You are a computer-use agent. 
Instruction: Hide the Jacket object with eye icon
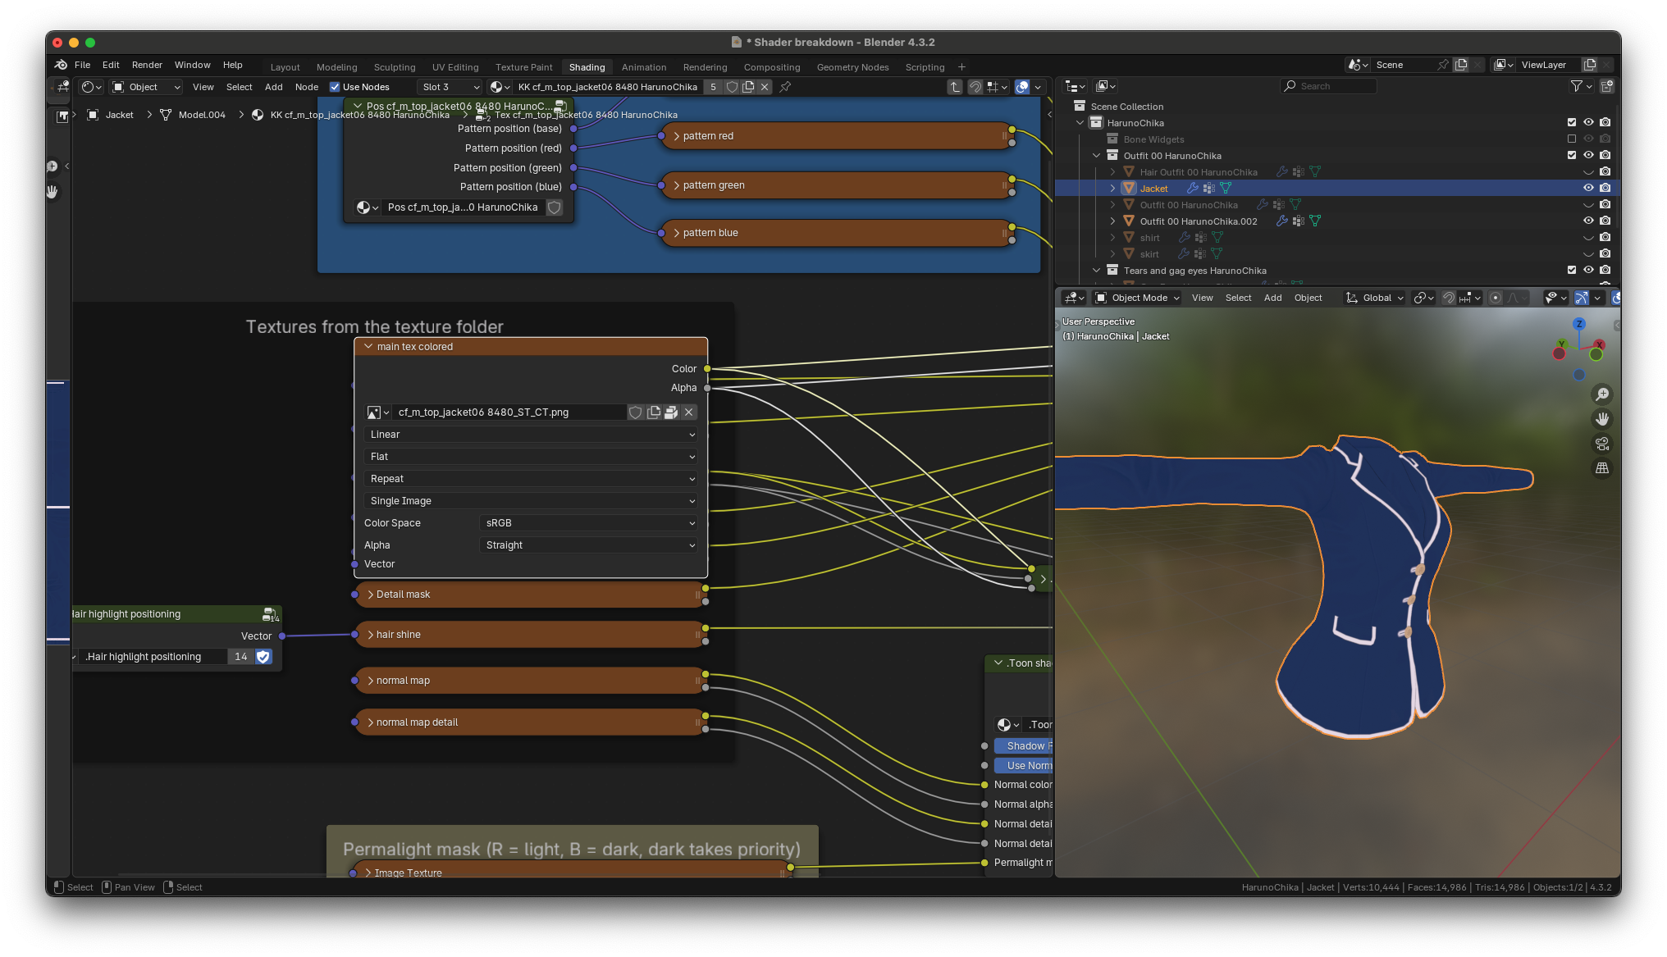[1588, 188]
